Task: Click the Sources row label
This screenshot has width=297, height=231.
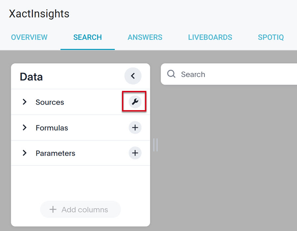Action: (x=50, y=102)
